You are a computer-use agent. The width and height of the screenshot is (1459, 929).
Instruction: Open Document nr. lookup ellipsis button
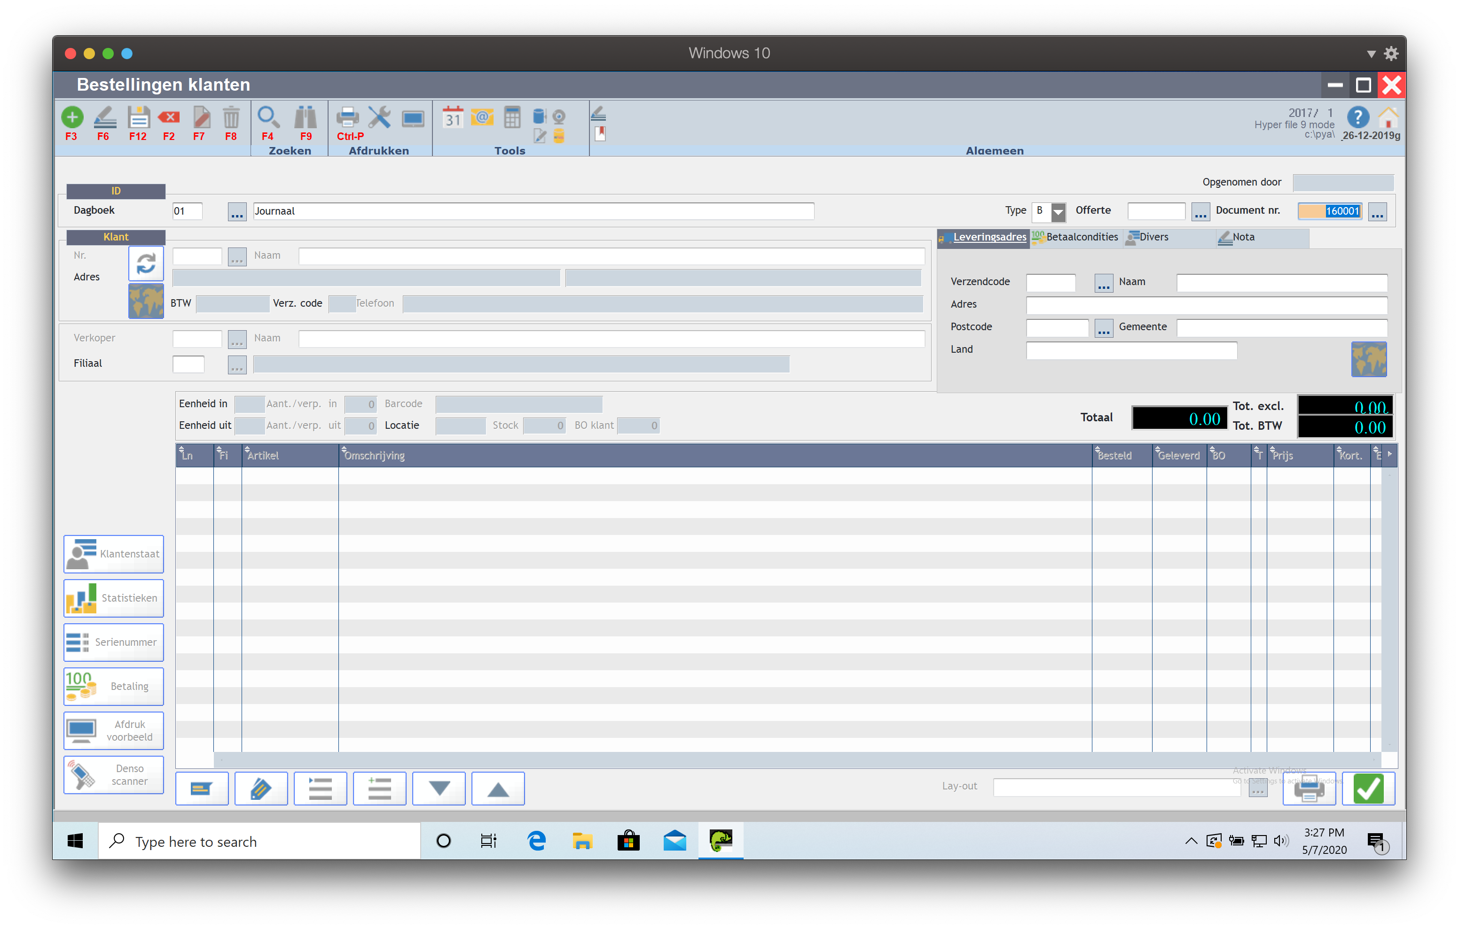click(x=1377, y=212)
